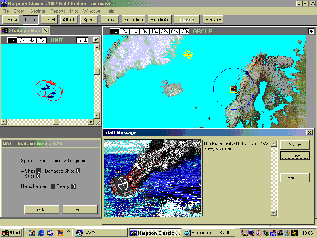This screenshot has width=317, height=238.
Task: Open the Misc menu
Action: tap(74, 11)
